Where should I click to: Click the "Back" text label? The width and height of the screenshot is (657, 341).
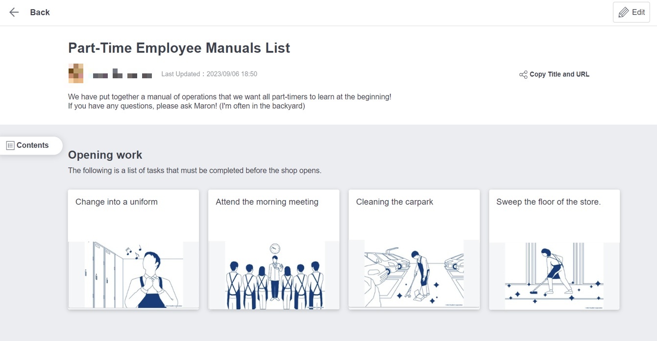tap(40, 12)
